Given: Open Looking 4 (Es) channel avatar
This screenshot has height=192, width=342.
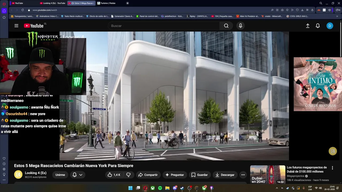Looking at the screenshot, I should click(18, 175).
